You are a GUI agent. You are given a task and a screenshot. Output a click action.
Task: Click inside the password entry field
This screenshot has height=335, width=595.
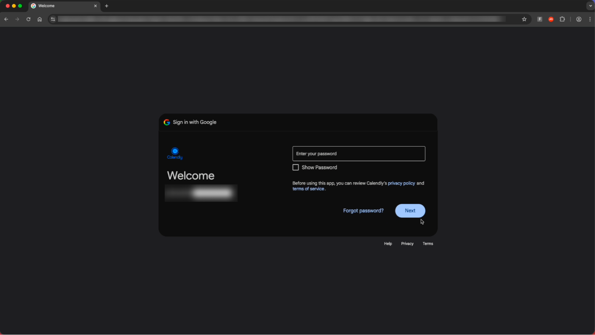(358, 154)
